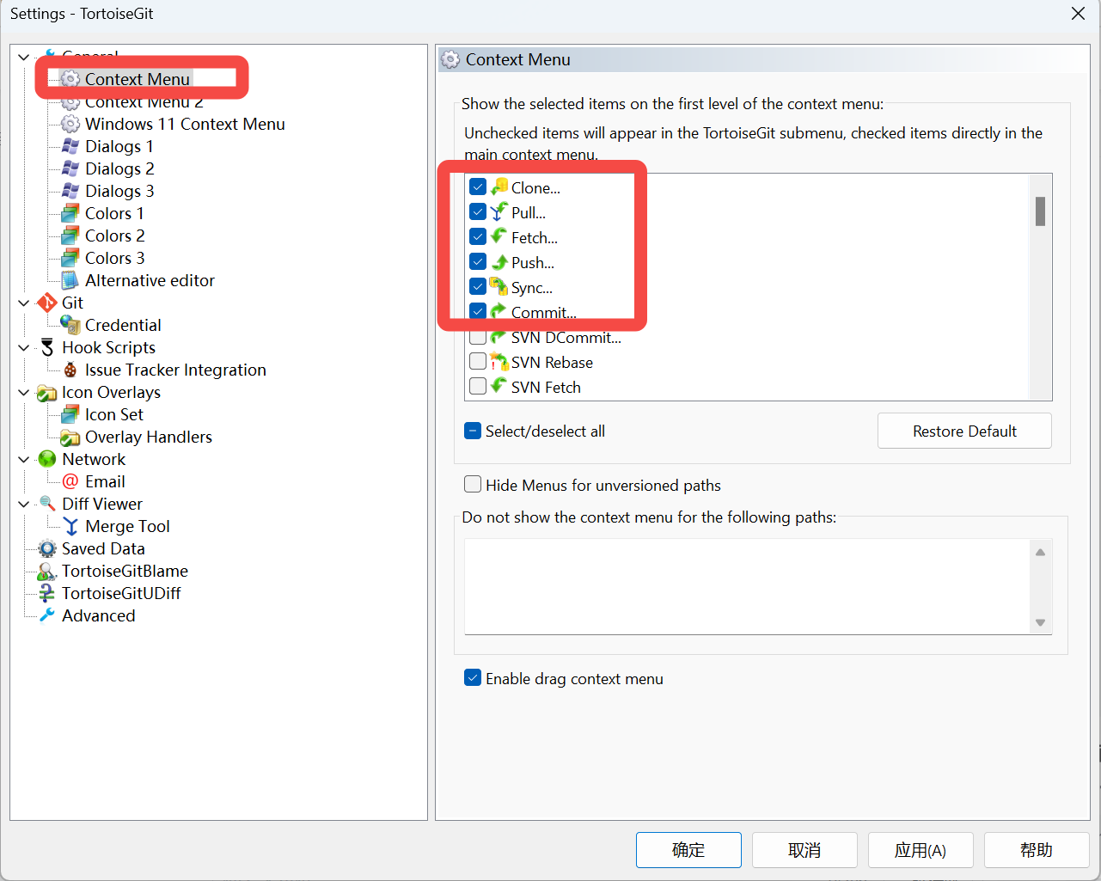Click the Overlay Handlers folder icon

tap(70, 437)
